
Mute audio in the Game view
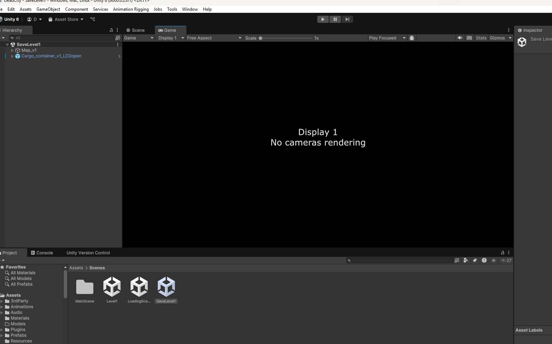coord(460,38)
